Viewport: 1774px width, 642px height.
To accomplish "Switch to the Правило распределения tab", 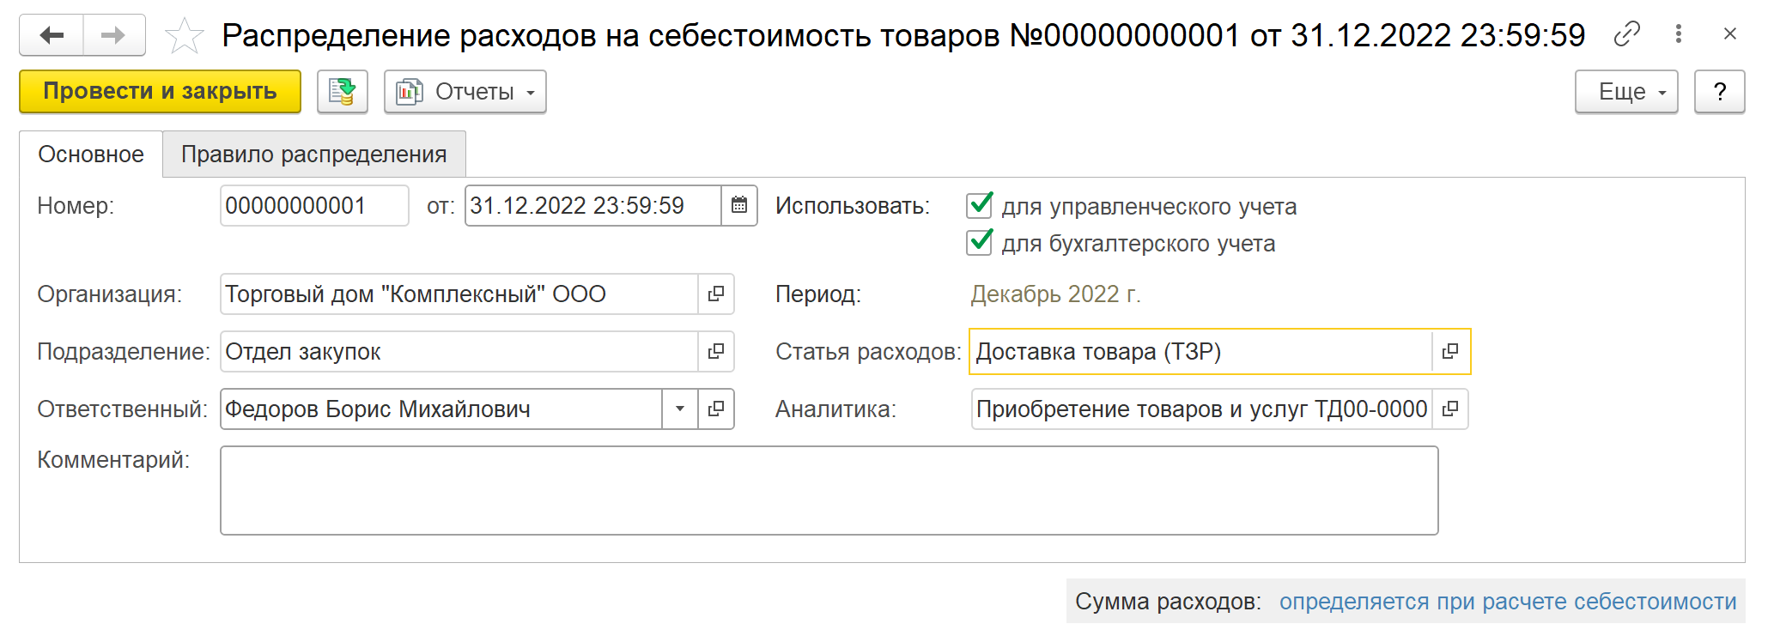I will tap(313, 154).
